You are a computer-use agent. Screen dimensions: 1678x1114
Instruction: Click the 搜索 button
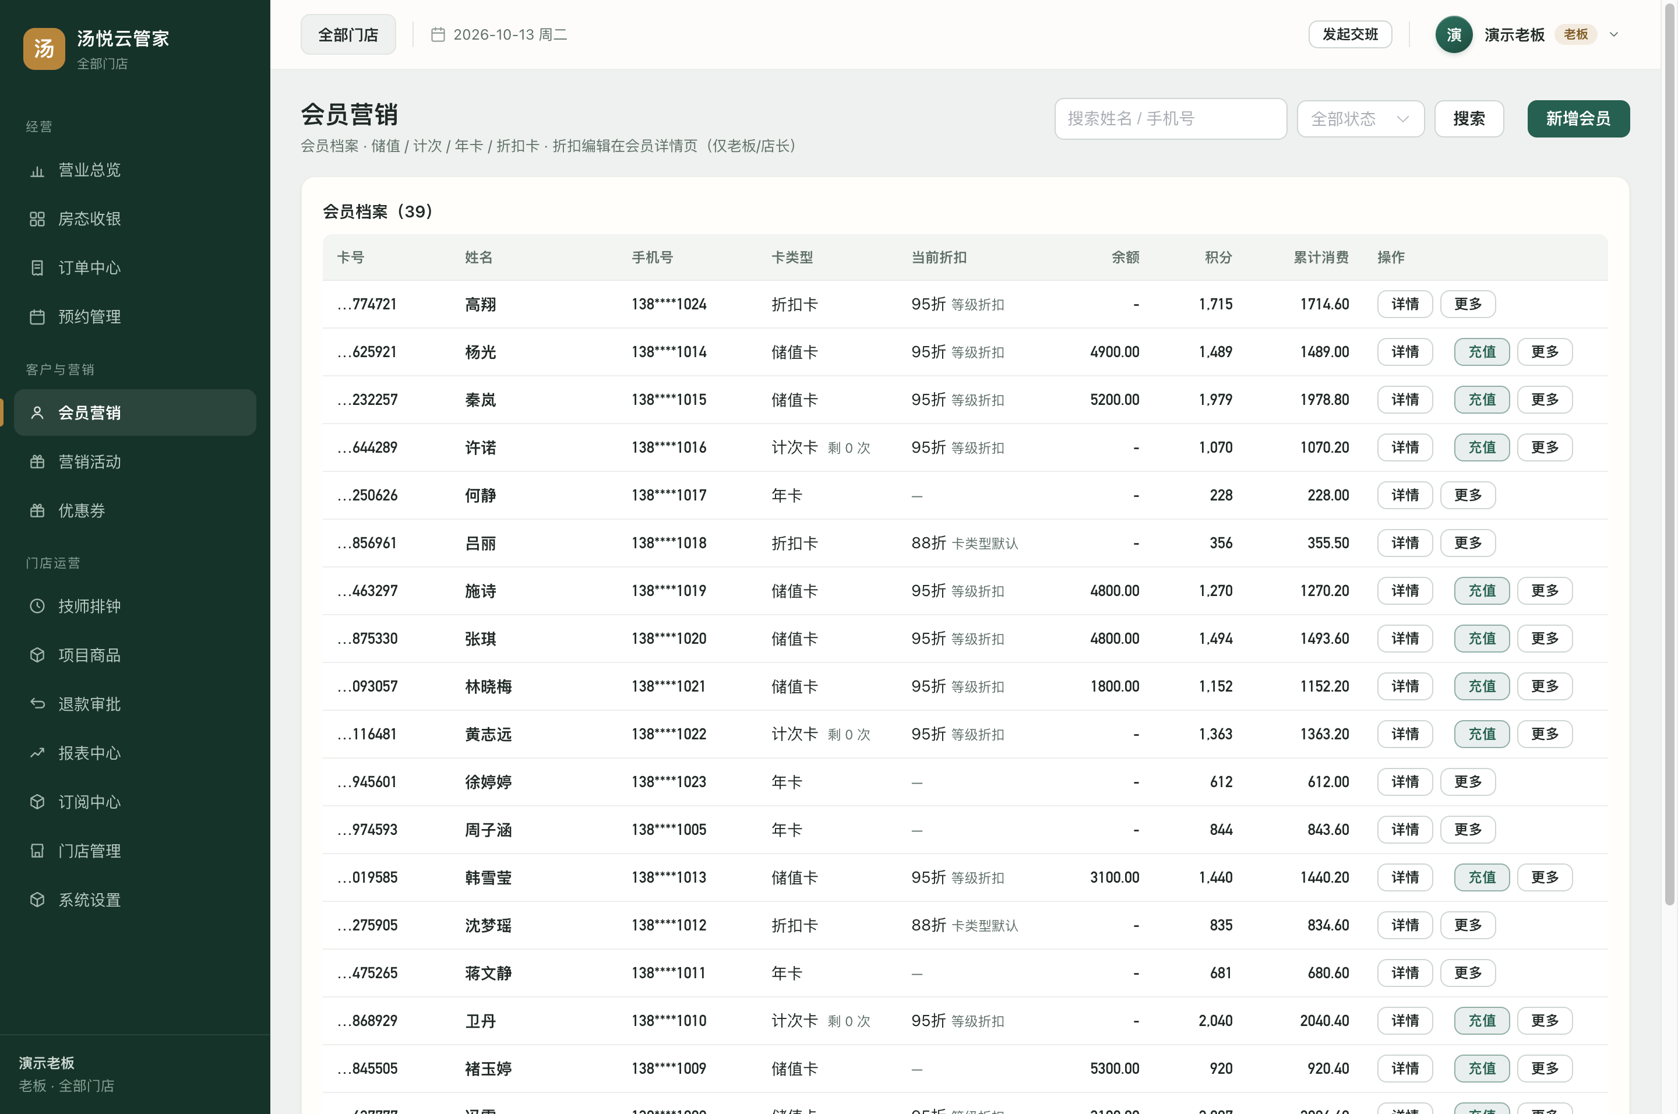point(1468,119)
